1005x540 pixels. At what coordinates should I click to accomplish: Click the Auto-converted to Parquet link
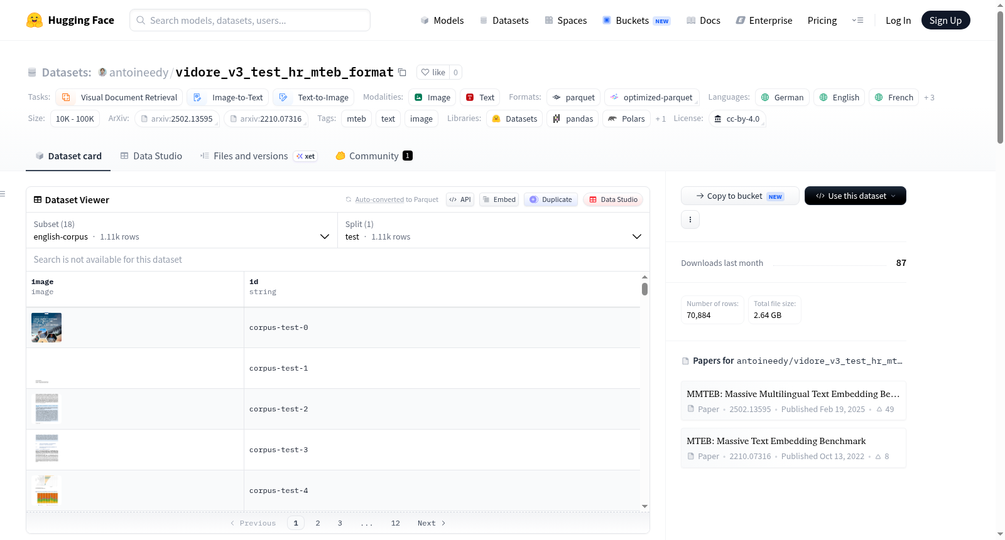(x=379, y=199)
